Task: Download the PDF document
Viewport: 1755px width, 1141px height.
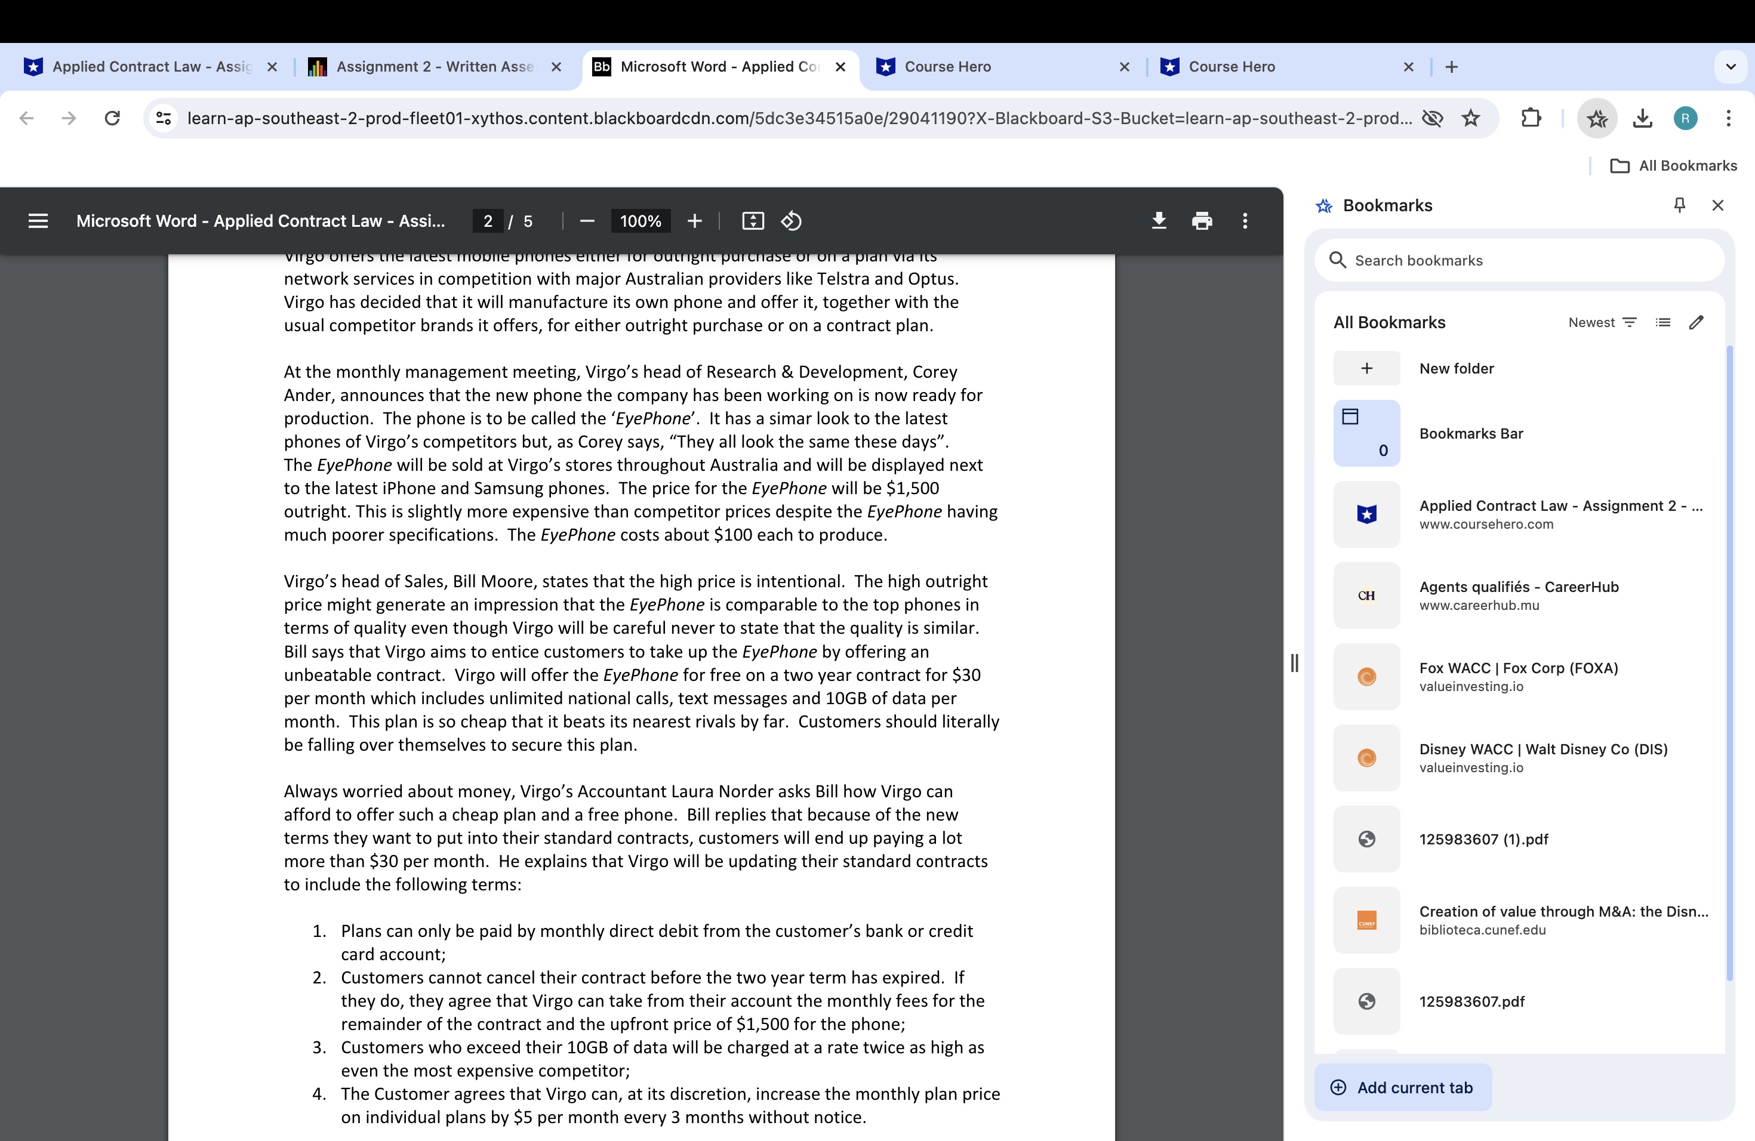Action: pos(1159,220)
